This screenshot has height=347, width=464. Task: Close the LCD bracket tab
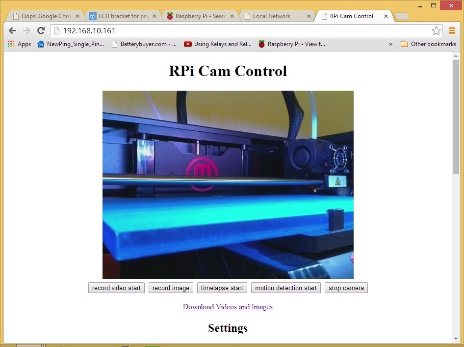click(x=155, y=16)
